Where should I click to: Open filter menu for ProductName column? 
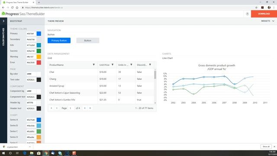click(x=94, y=65)
